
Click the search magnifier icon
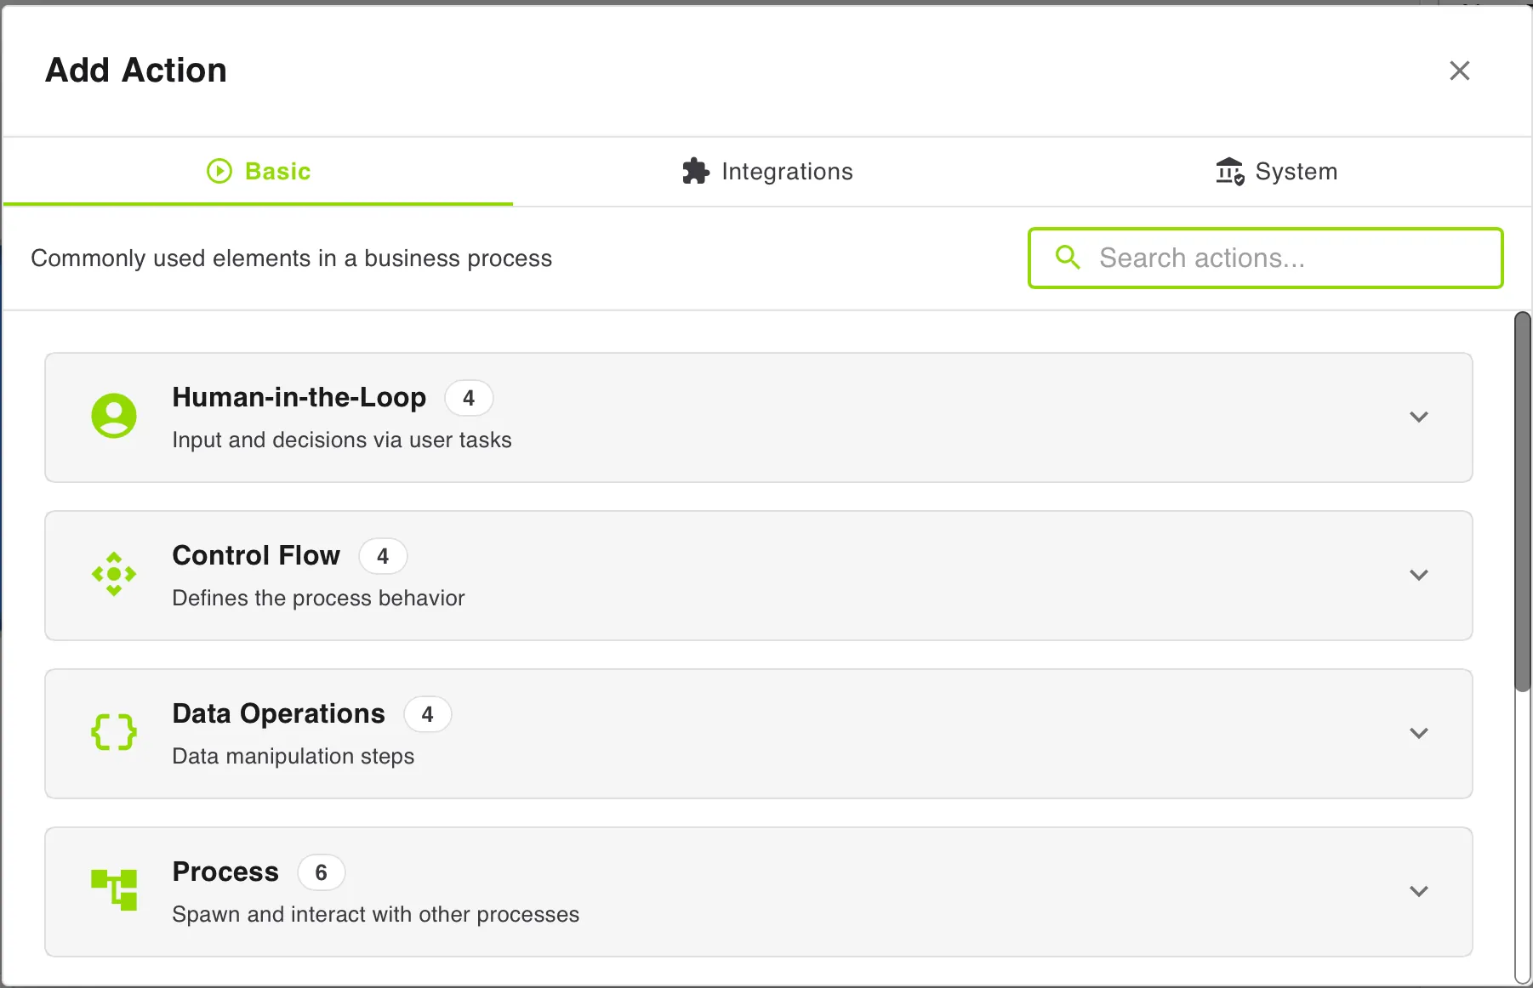click(1068, 257)
